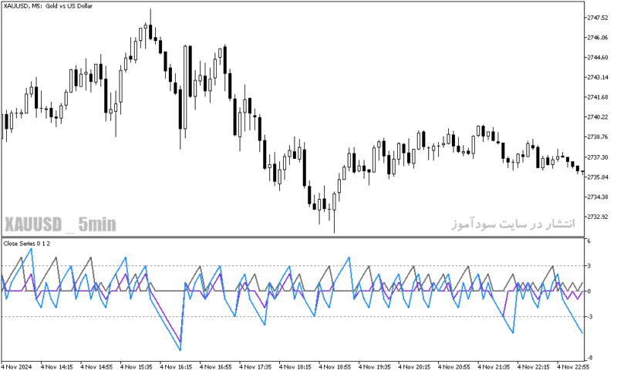Image resolution: width=617 pixels, height=374 pixels.
Task: Click the Close Series 0 1 2 indicator label
Action: (27, 244)
